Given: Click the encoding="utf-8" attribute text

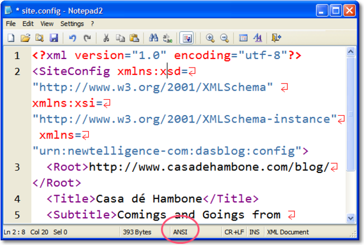Looking at the screenshot, I should [x=231, y=56].
